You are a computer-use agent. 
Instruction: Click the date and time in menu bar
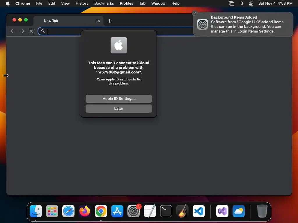[275, 3]
